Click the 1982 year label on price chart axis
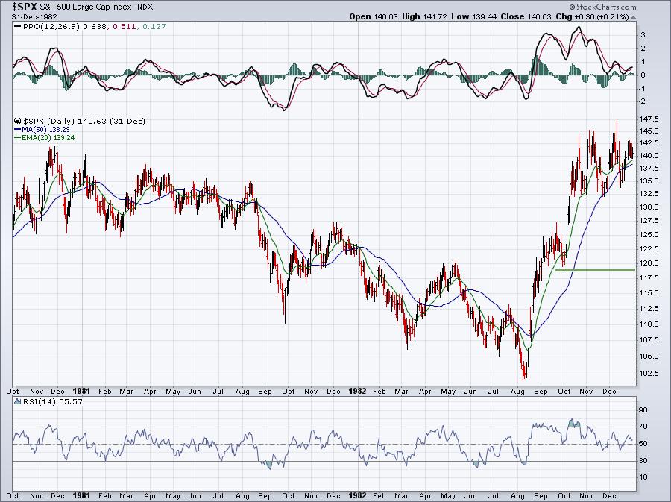Viewport: 671px width, 502px height. tap(356, 389)
